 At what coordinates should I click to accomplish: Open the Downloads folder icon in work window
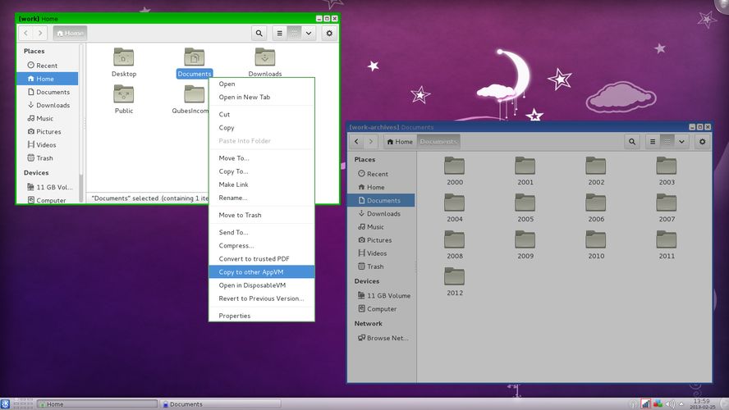click(x=265, y=57)
